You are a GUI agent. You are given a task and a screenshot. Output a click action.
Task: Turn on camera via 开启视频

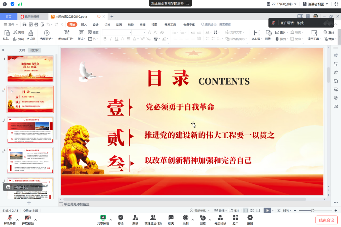[x=28, y=218]
